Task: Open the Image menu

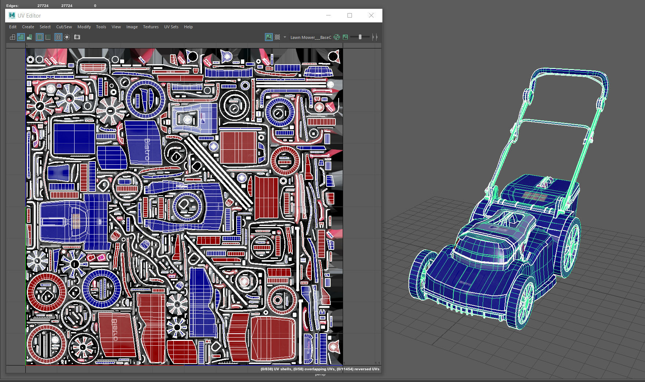Action: (132, 27)
